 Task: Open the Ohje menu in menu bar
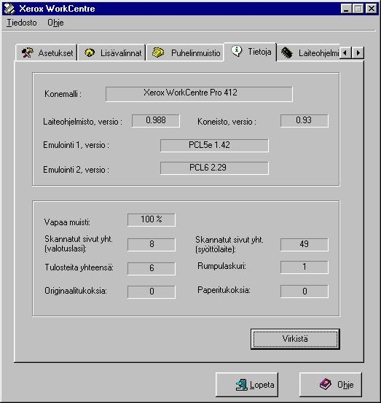pos(55,23)
